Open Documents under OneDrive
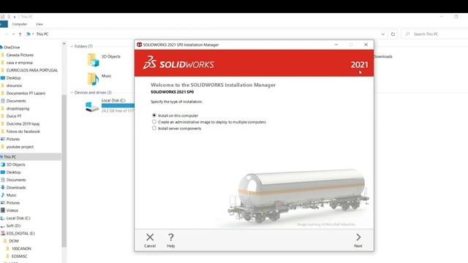468x263 pixels. click(16, 101)
